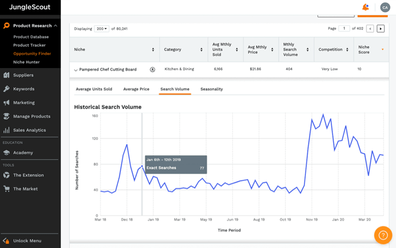Click the Nov 19 peak on chart line
Screen dimensions: 396x248
[x=312, y=120]
